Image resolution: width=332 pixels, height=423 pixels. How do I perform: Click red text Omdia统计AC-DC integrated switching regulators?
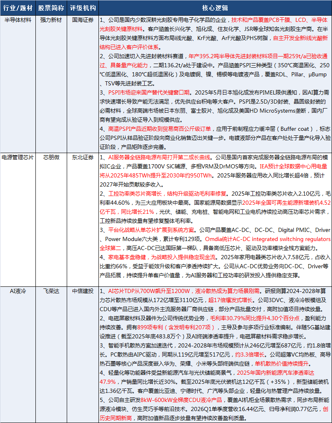[x=268, y=239]
